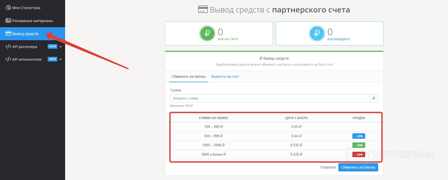448x180 pixels.
Task: Click the Минимум 100 ₽ hint text
Action: tap(182, 106)
